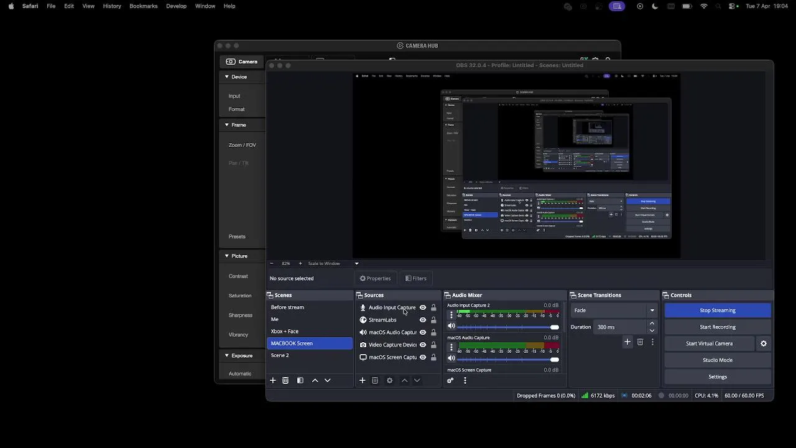The height and width of the screenshot is (448, 796).
Task: Move source up arrow in the Sources toolbar
Action: coord(404,380)
